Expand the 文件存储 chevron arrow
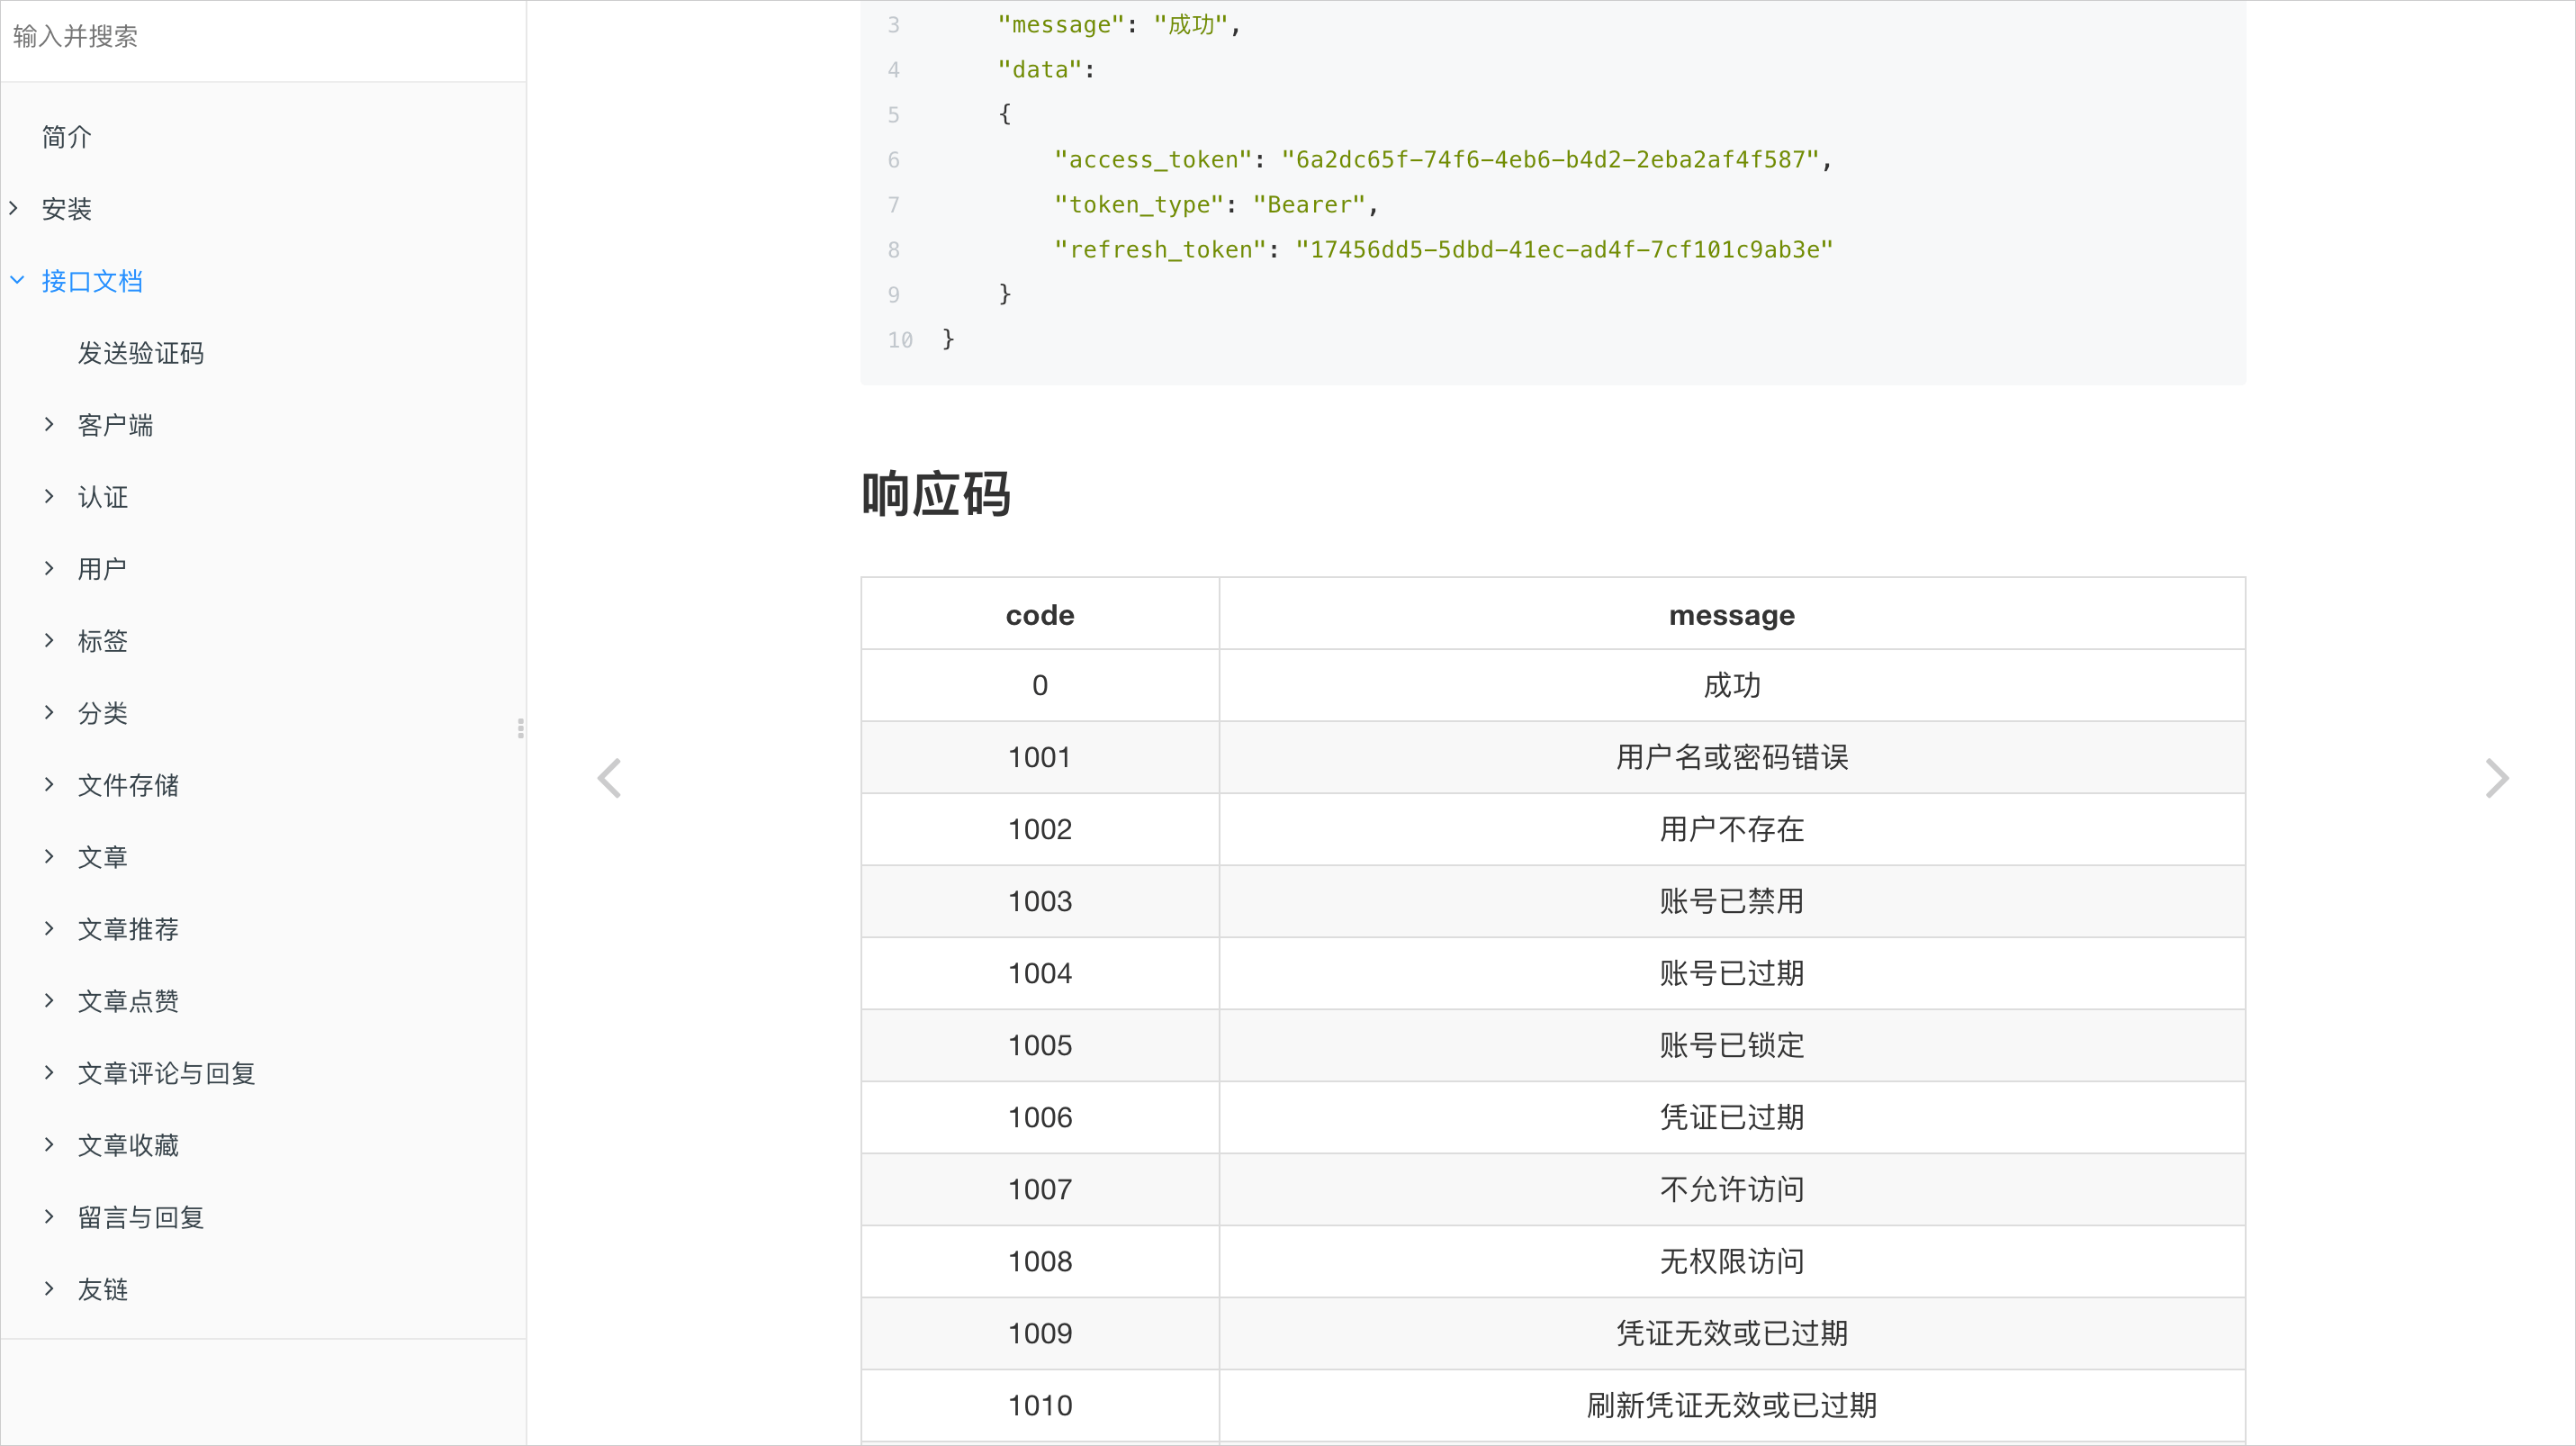This screenshot has height=1446, width=2576. [x=49, y=784]
